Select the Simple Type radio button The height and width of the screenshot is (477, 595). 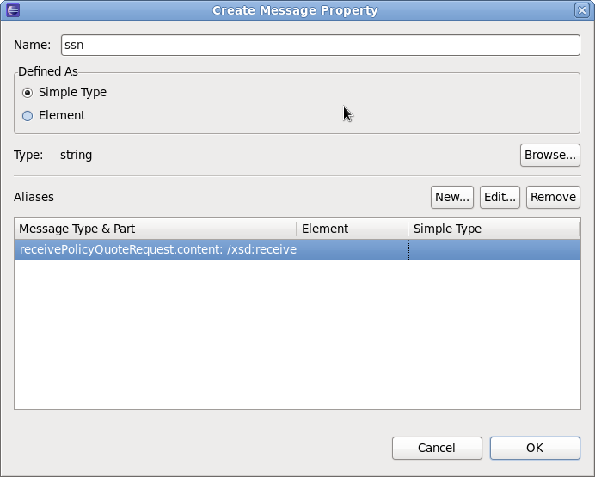pyautogui.click(x=28, y=93)
